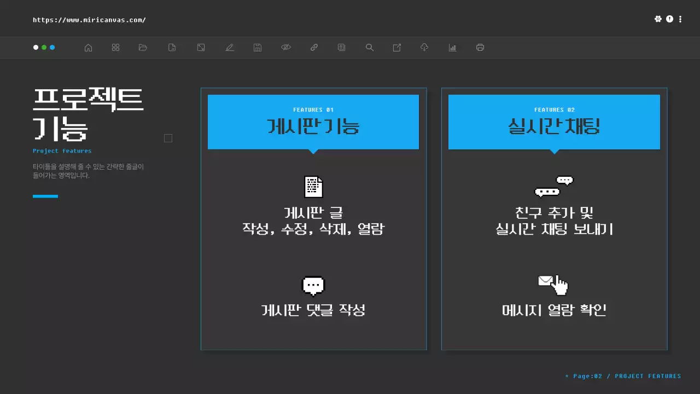700x394 pixels.
Task: Open the three-dot overflow menu
Action: point(680,19)
